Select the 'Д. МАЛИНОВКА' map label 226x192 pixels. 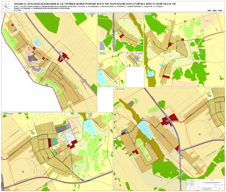(90, 14)
